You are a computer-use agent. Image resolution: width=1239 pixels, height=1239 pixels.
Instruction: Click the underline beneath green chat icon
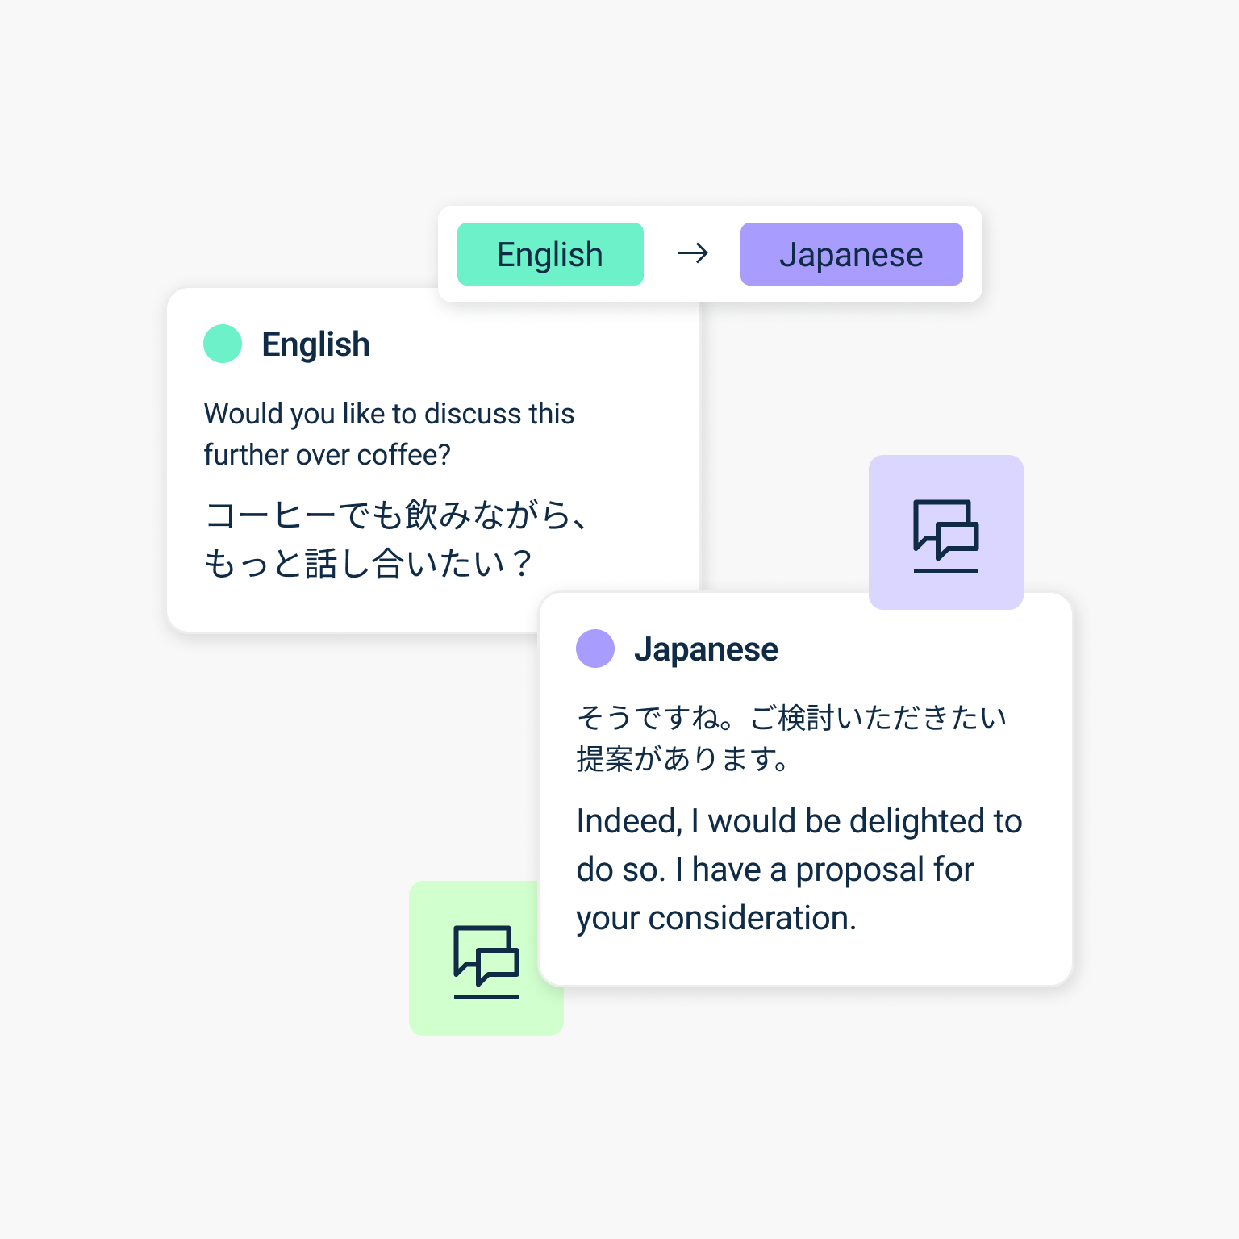coord(486,996)
